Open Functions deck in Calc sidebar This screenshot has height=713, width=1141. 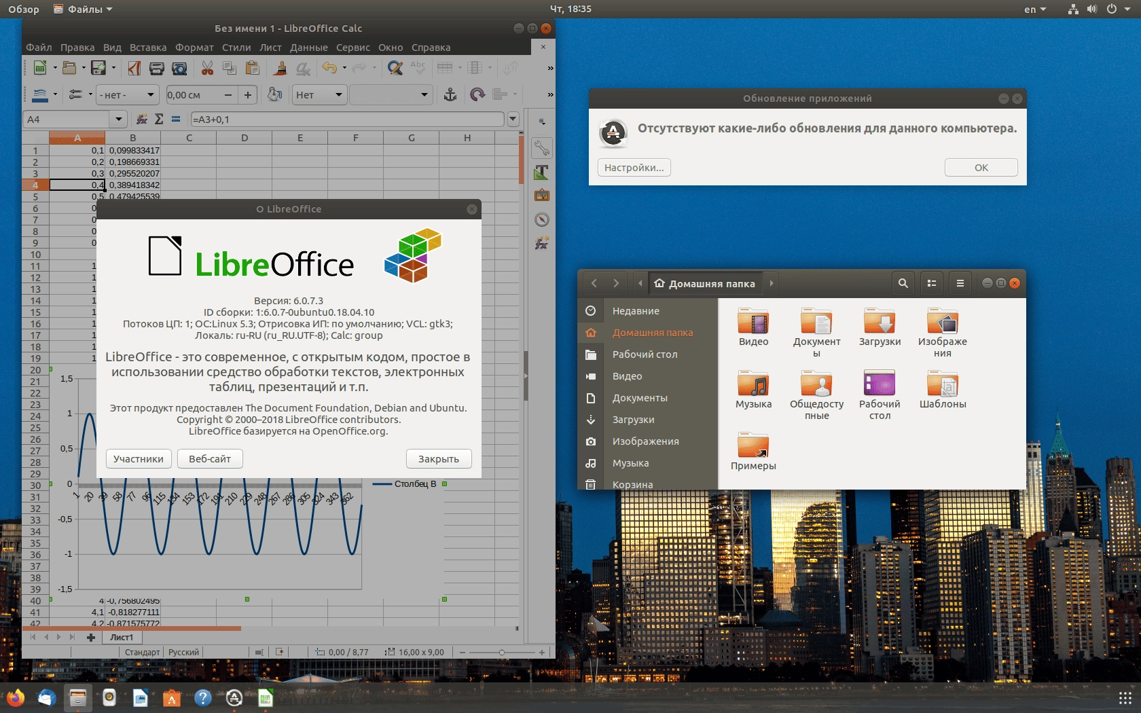(x=541, y=243)
